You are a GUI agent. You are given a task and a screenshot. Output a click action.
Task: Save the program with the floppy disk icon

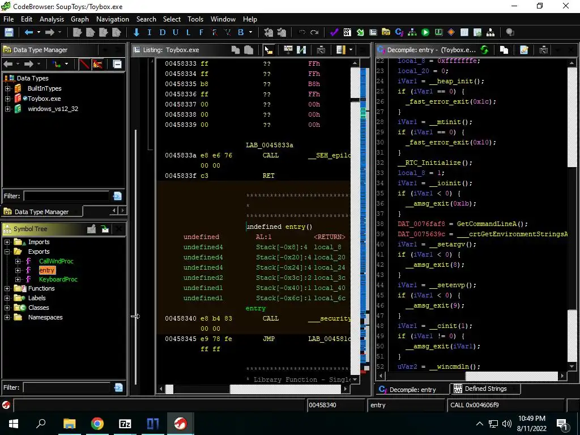click(x=9, y=32)
